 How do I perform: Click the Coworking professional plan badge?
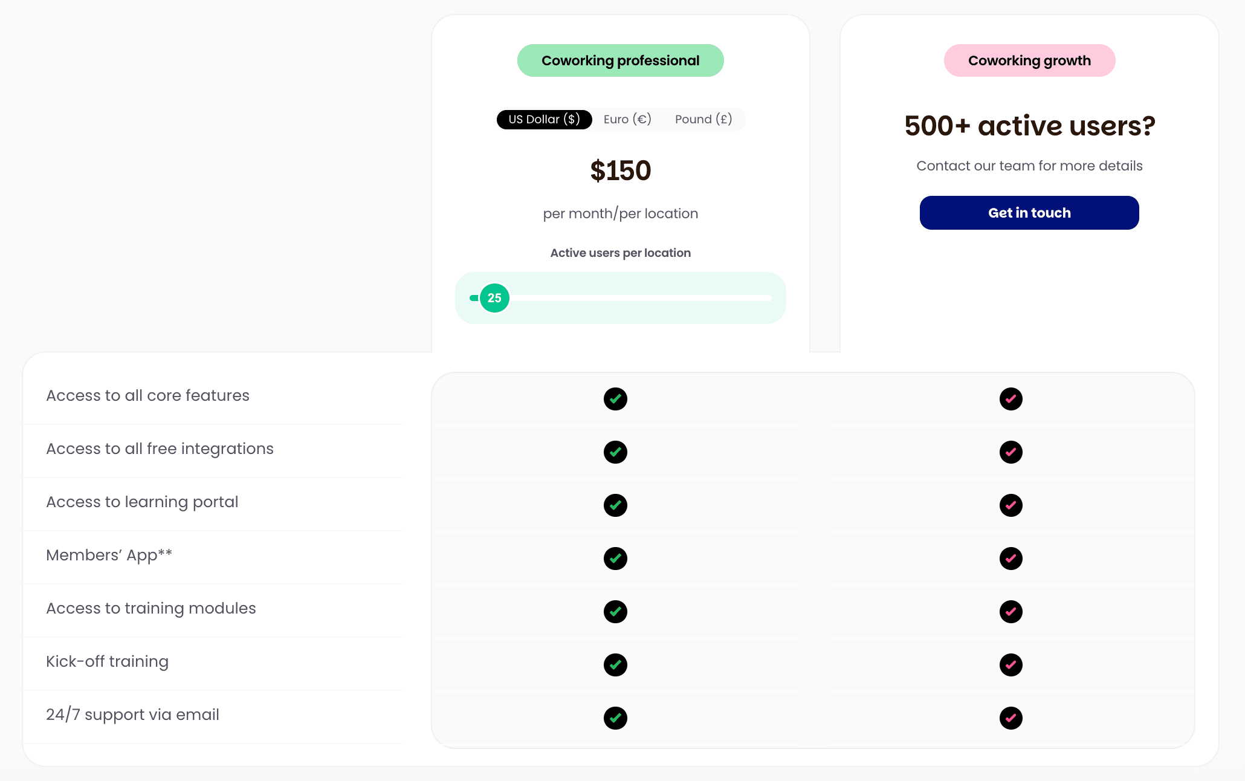(x=620, y=60)
